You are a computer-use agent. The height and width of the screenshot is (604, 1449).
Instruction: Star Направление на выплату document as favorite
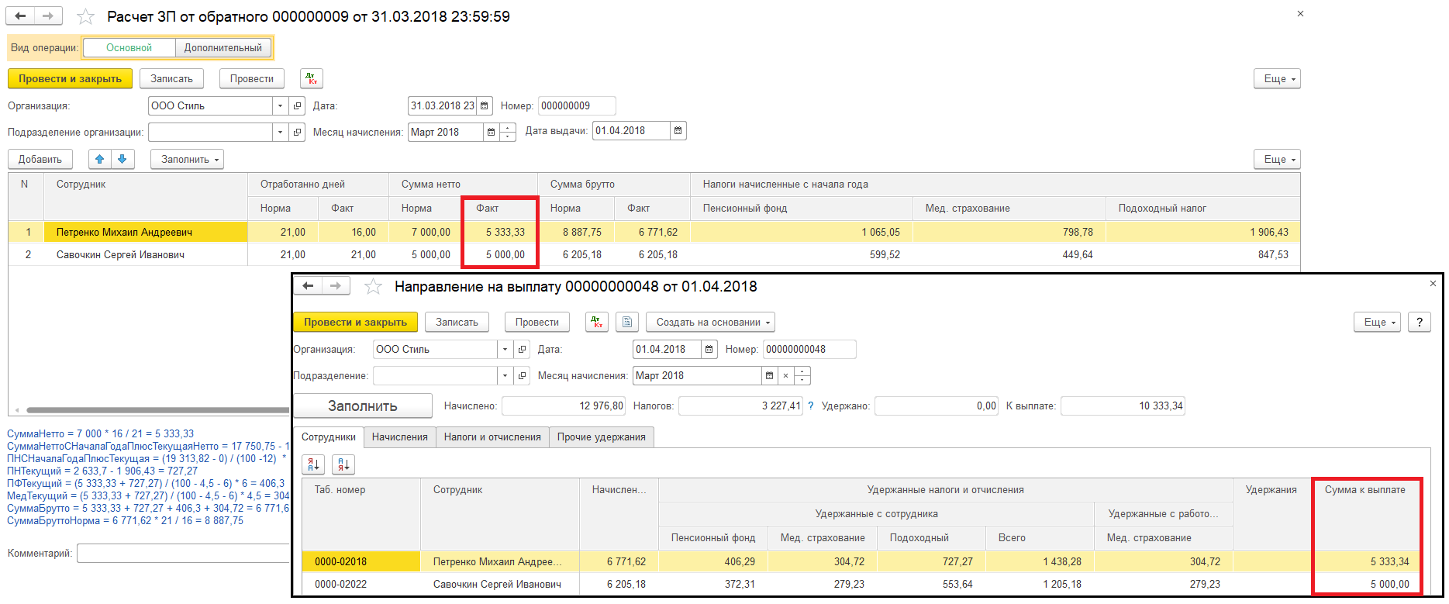(x=373, y=287)
